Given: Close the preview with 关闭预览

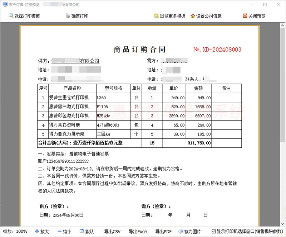Looking at the screenshot, I should (x=254, y=16).
